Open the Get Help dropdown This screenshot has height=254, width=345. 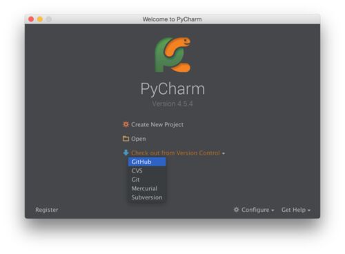pos(293,210)
